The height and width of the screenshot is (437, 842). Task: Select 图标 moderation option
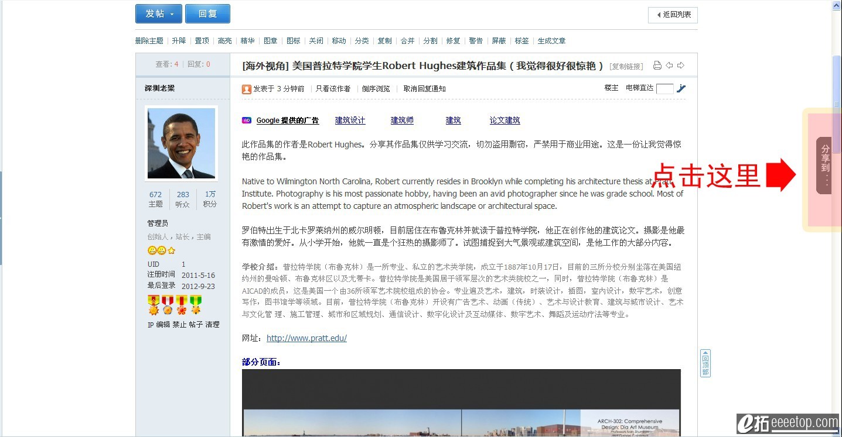[294, 41]
